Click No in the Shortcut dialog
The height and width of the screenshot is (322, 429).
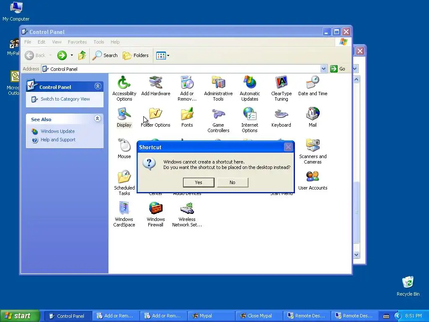(233, 182)
